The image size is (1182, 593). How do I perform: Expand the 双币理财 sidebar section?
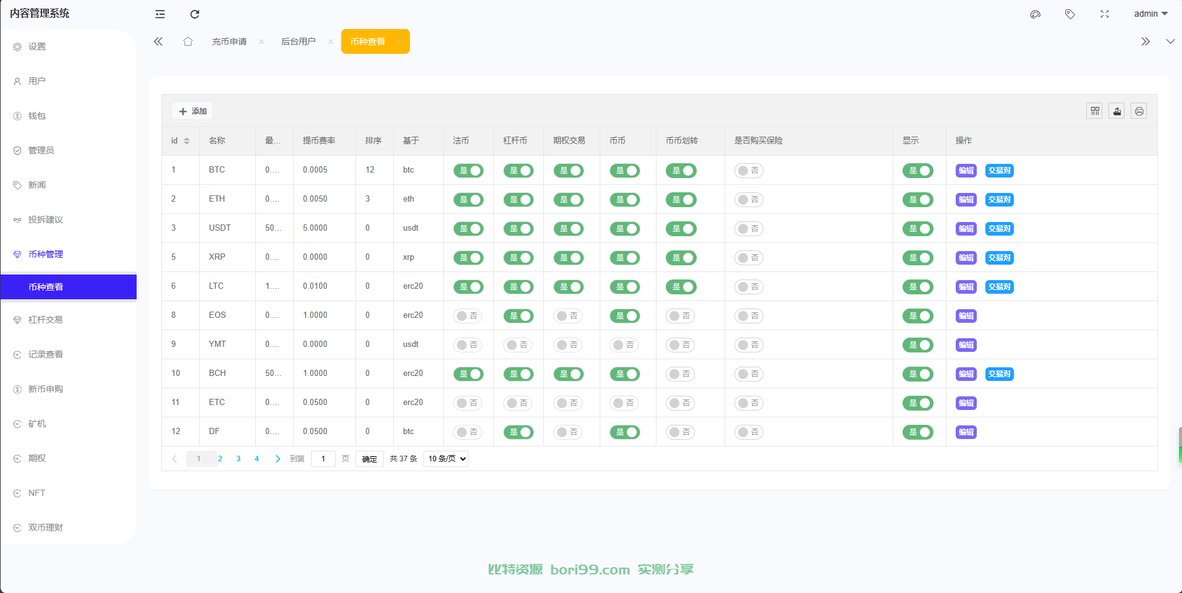point(69,527)
